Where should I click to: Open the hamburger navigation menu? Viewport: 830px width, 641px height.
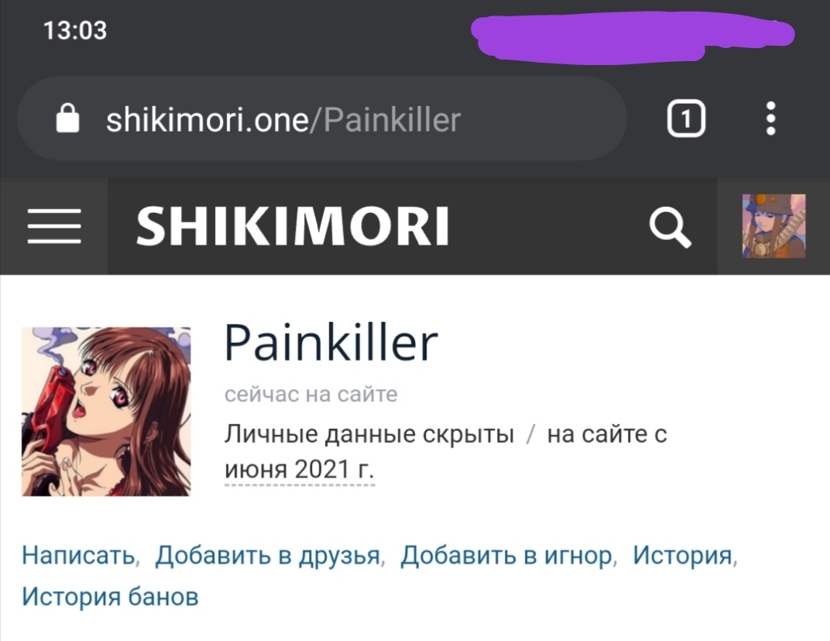[x=54, y=226]
